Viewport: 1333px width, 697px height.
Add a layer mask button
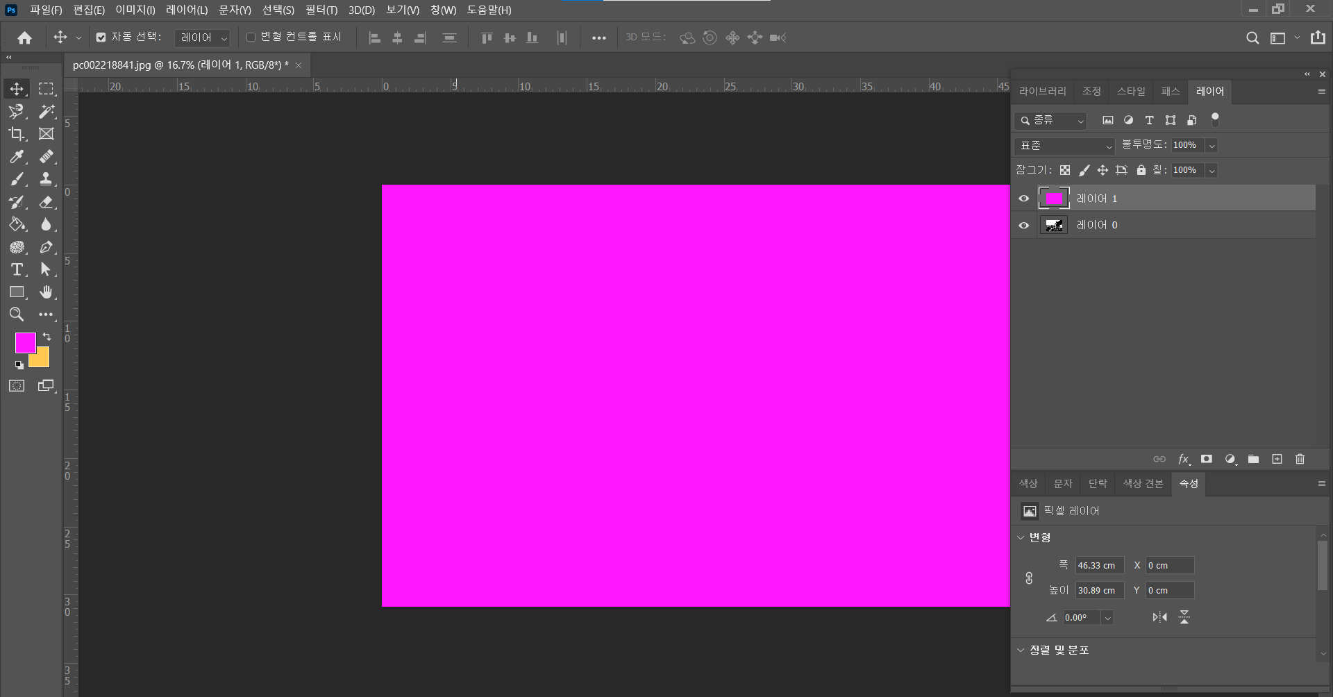pyautogui.click(x=1207, y=460)
